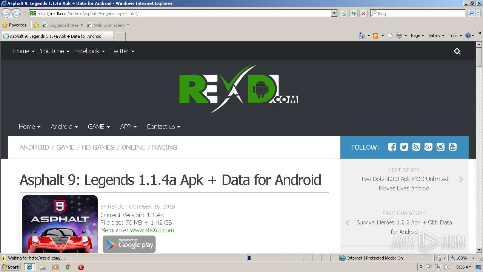Screen dimensions: 483x272
Task: Open media player from taskbar
Action: (55, 267)
